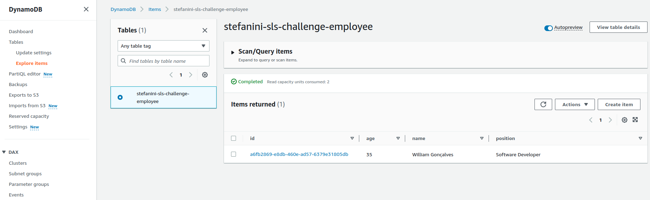Open DAX Subnet groups page

tap(25, 174)
